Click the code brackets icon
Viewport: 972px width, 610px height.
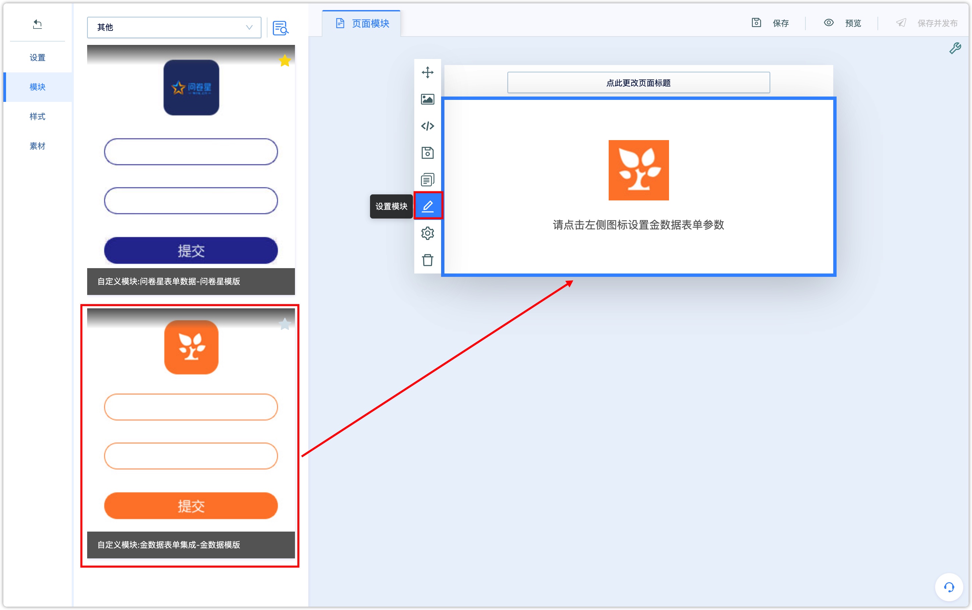coord(428,126)
